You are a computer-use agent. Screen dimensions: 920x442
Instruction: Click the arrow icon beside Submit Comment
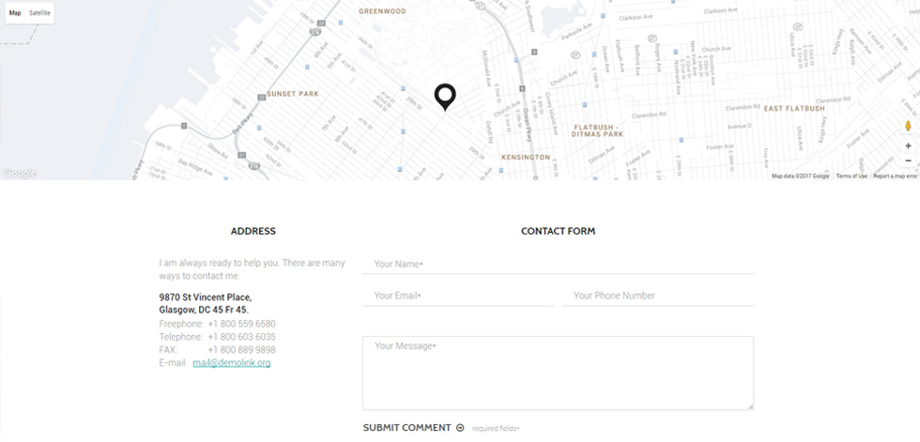click(x=460, y=428)
